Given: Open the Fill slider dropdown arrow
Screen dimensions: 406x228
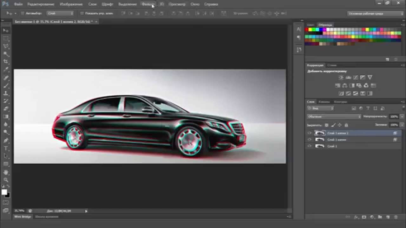Looking at the screenshot, I should click(x=402, y=125).
